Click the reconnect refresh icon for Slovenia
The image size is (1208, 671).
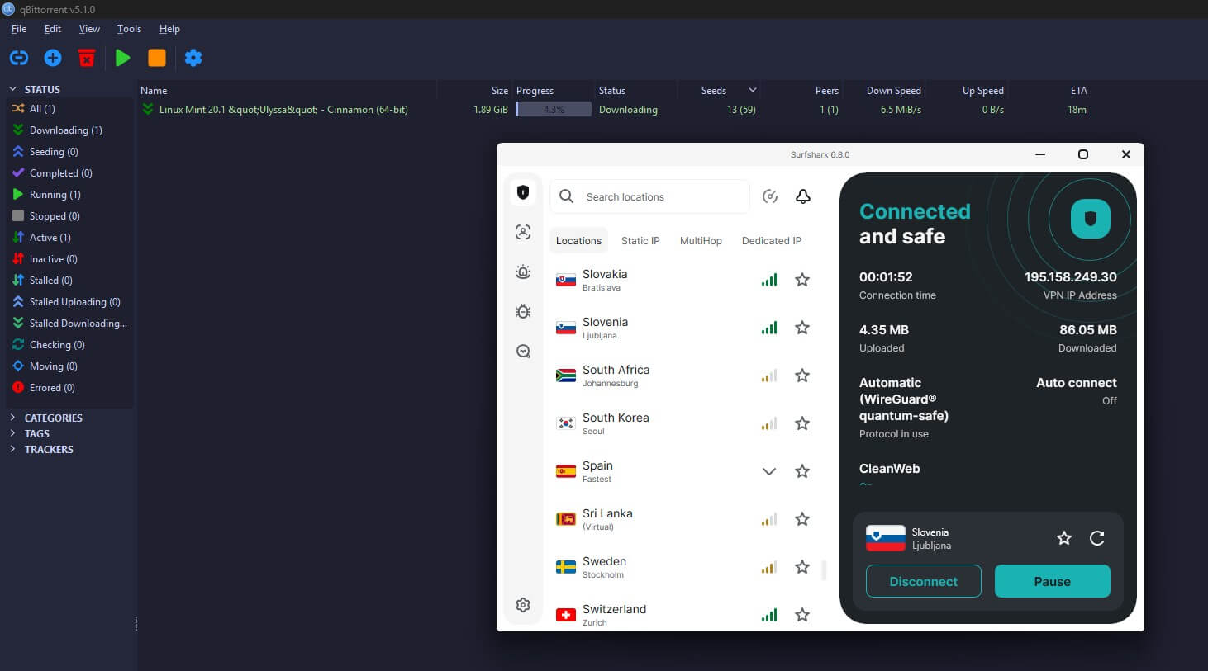(1097, 538)
